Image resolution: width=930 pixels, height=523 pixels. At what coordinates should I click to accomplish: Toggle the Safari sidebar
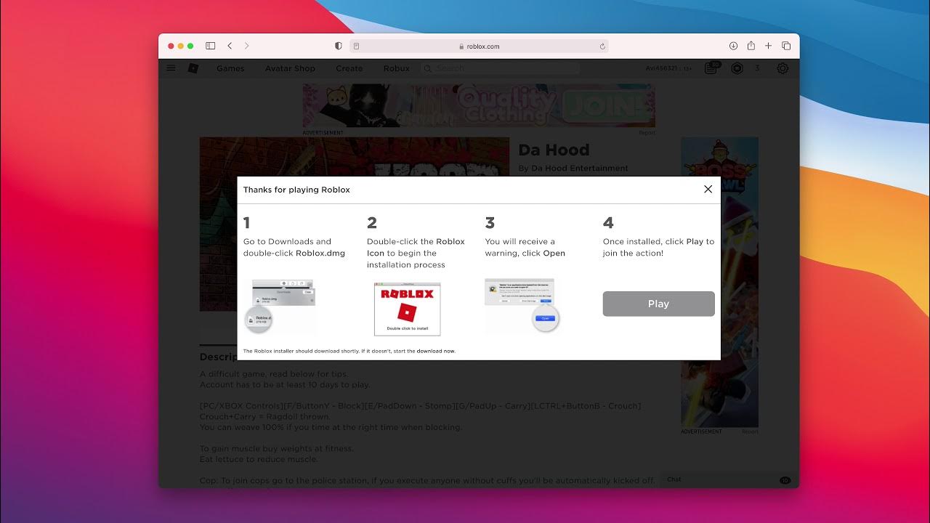pos(210,46)
